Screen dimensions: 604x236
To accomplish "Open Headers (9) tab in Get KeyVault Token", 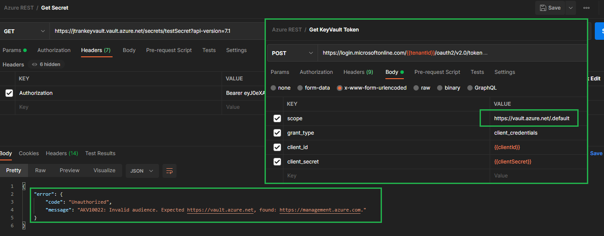I will click(x=358, y=72).
